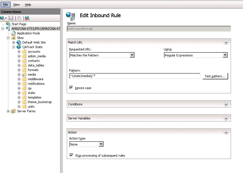The width and height of the screenshot is (243, 173).
Task: Click the Save toolbar icon in Connections
Action: (x=11, y=18)
